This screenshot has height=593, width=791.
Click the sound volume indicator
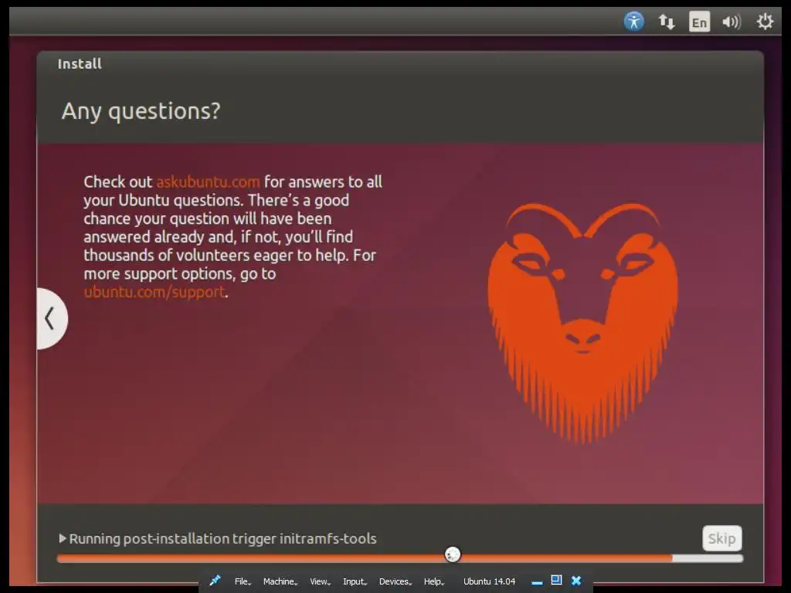pos(731,22)
